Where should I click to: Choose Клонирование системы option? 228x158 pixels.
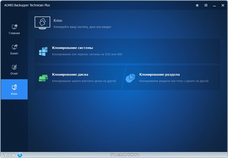(x=127, y=51)
